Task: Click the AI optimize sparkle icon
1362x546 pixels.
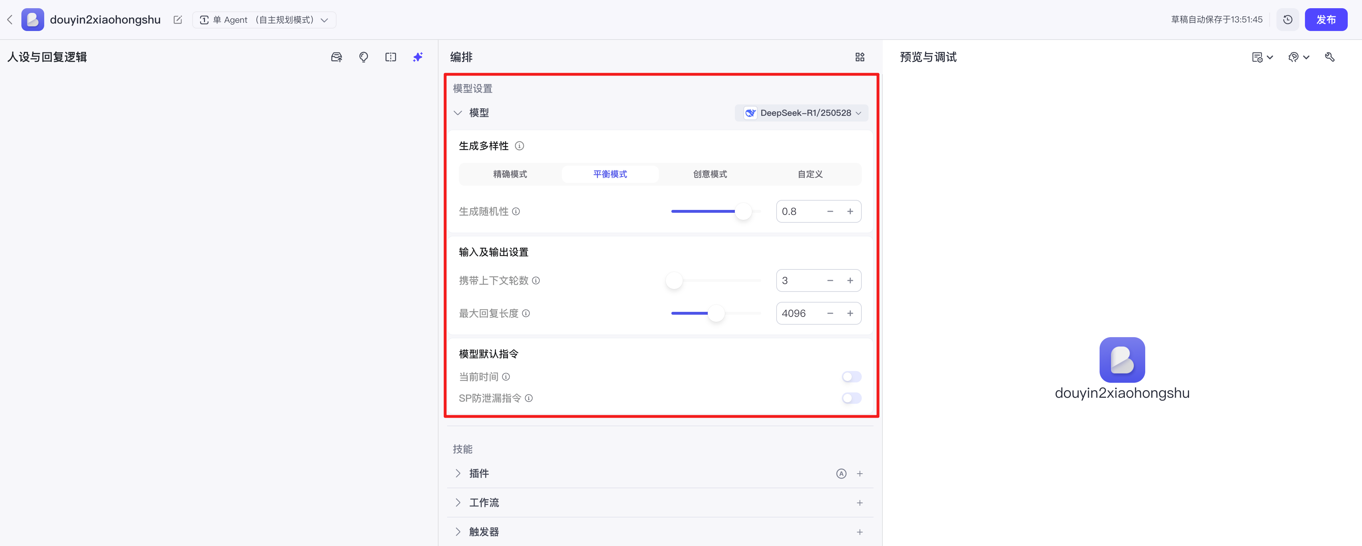Action: [418, 57]
